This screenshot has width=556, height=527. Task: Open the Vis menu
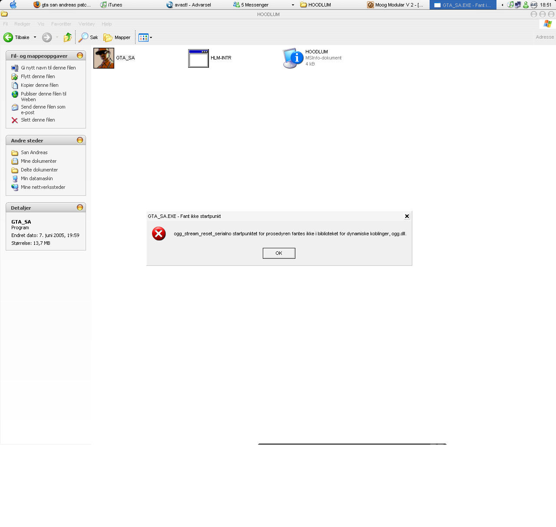pyautogui.click(x=41, y=24)
